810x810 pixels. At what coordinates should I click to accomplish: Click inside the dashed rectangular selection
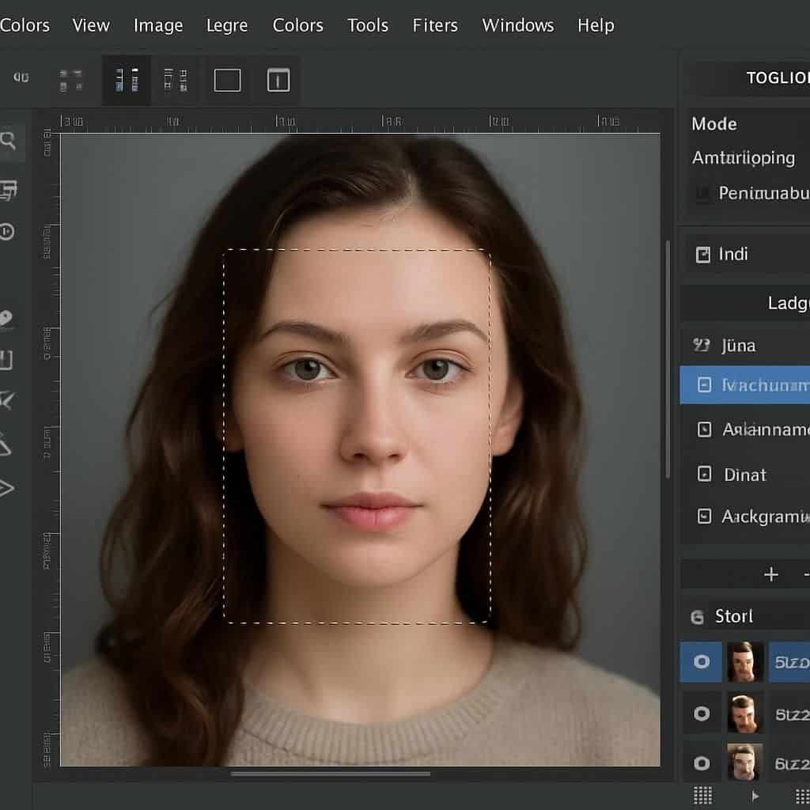tap(357, 436)
